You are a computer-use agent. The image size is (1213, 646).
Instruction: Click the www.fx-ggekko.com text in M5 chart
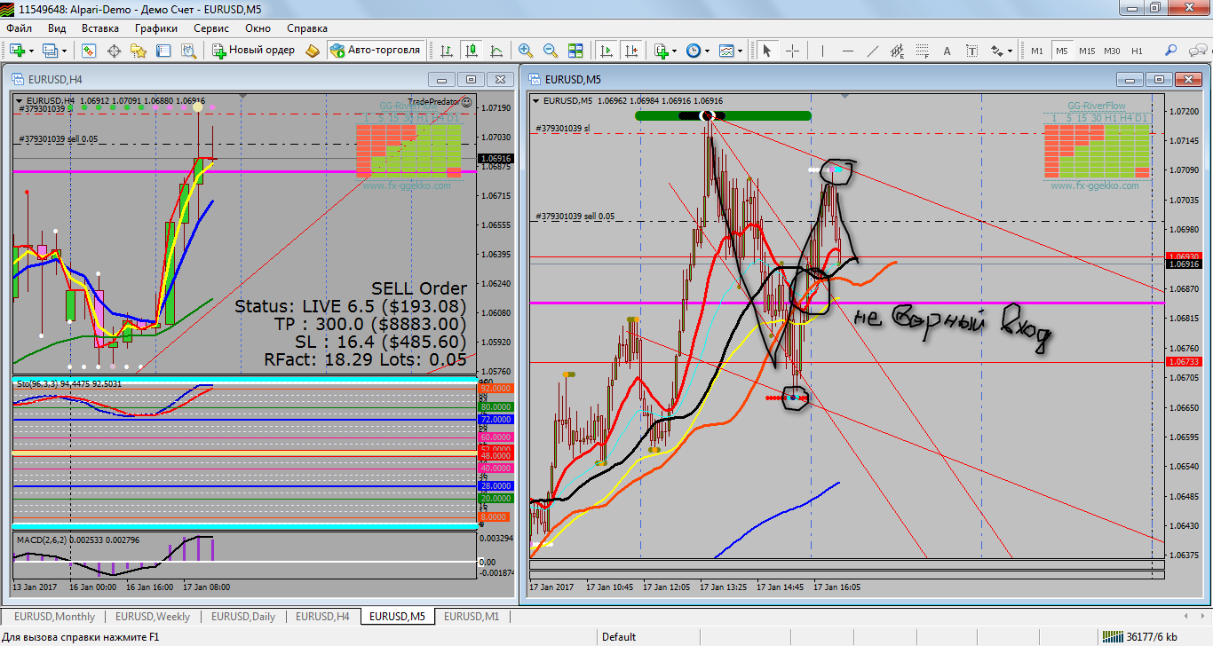[x=1097, y=185]
